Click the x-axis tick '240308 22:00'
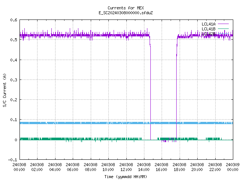240x180 pixels. coord(215,167)
